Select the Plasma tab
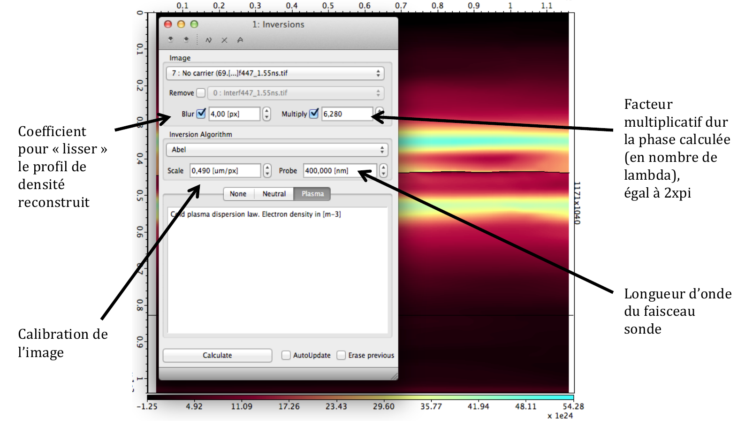The height and width of the screenshot is (427, 745). click(312, 194)
